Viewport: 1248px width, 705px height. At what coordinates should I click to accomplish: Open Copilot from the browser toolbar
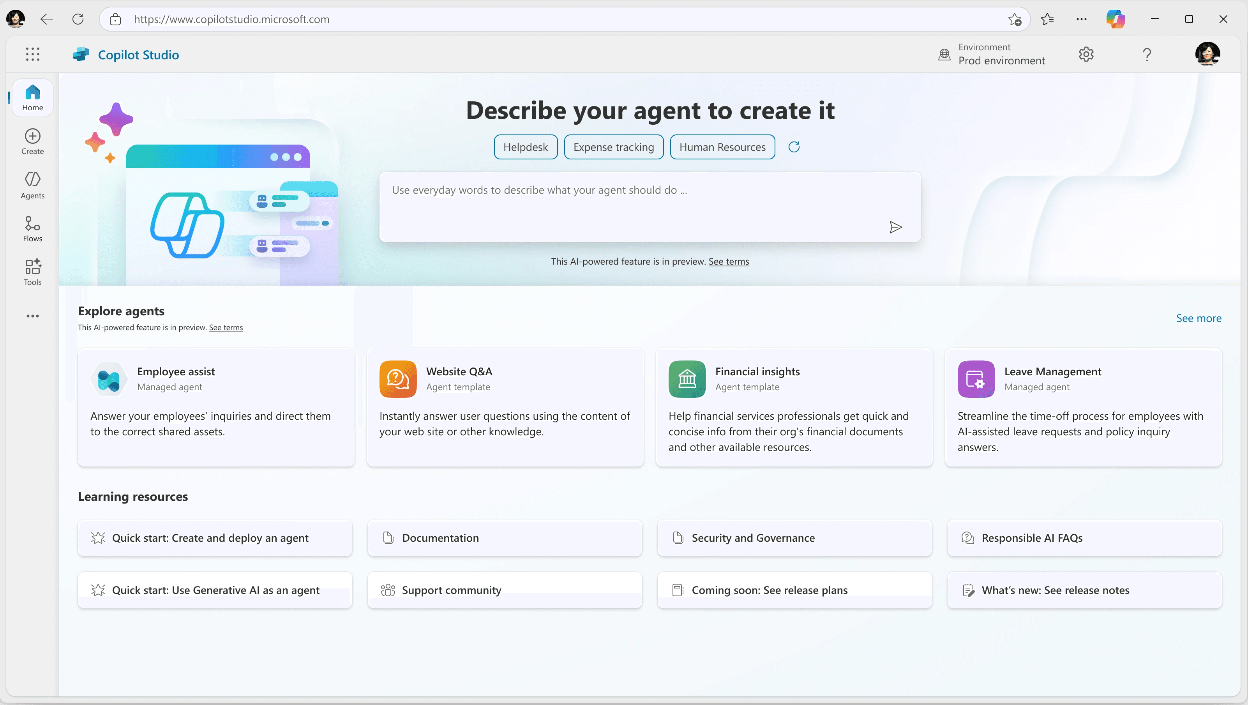point(1116,19)
